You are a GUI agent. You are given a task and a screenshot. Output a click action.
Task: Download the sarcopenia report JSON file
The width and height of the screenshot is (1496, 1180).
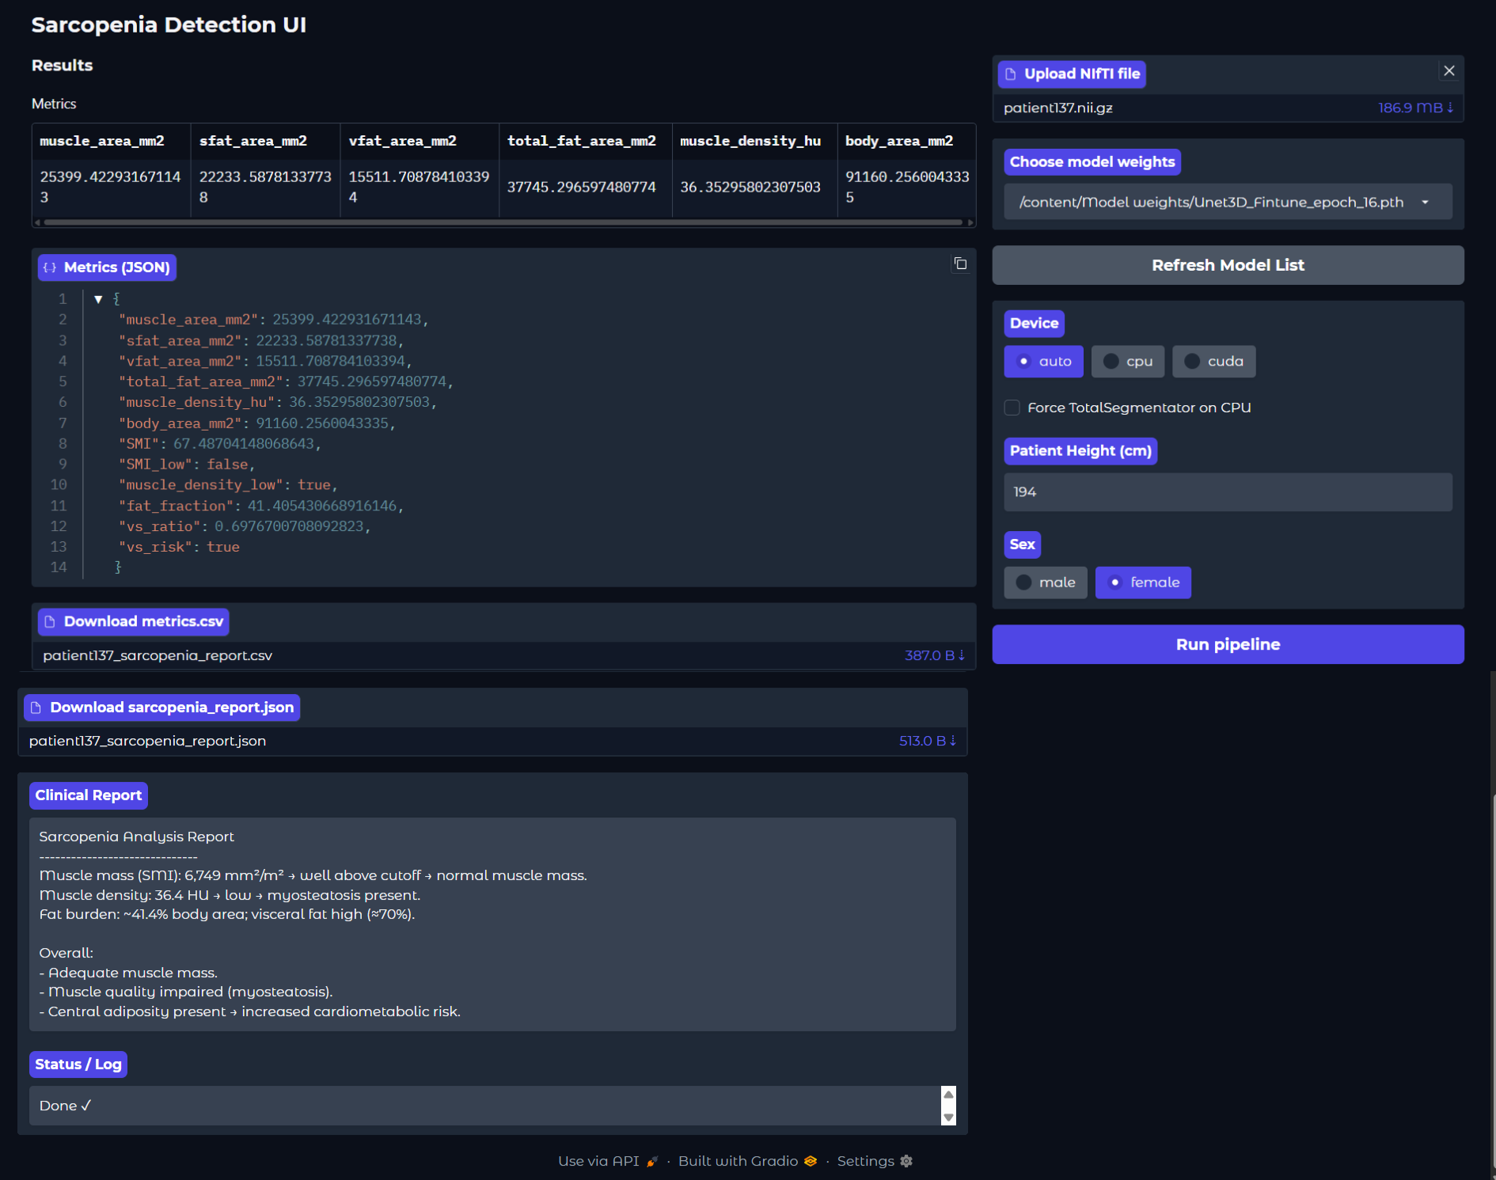coord(927,741)
